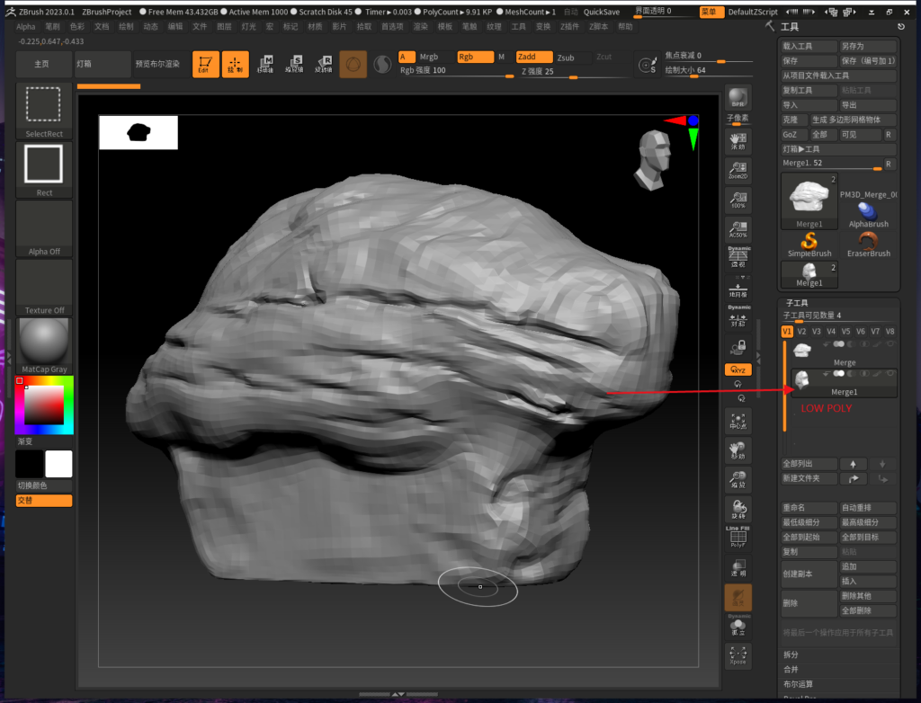This screenshot has height=703, width=921.
Task: Select the Line Fill PolyF render icon
Action: (738, 537)
